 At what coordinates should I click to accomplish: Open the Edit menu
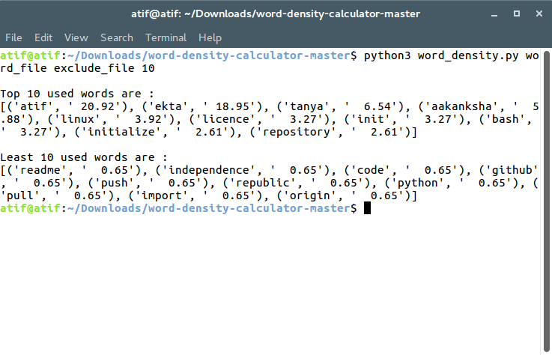pos(43,37)
